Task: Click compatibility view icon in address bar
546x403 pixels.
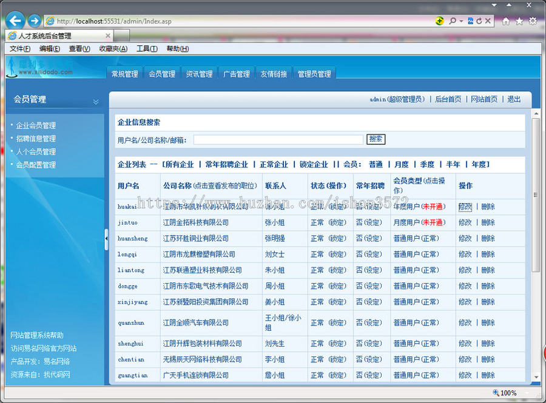Action: [x=470, y=21]
